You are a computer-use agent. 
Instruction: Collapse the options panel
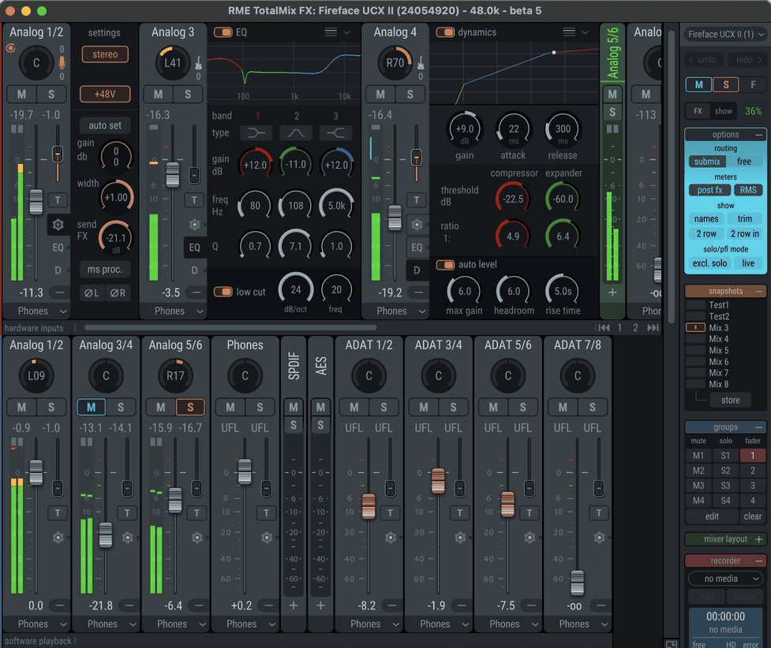pos(759,135)
